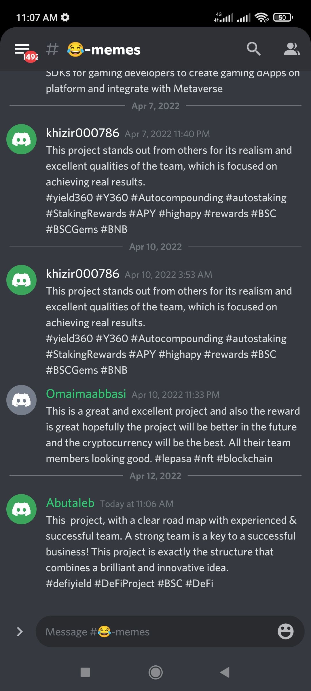
Task: Tap khizir000786's avatar from Apr 10
Action: tap(22, 280)
